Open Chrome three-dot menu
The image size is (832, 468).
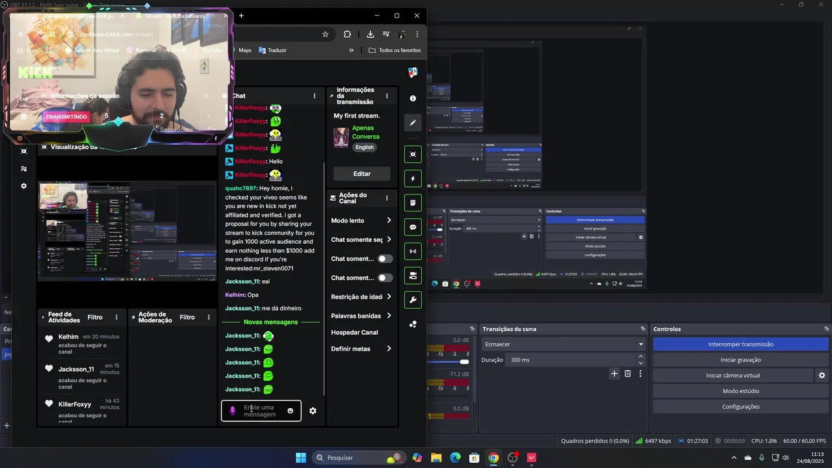pyautogui.click(x=417, y=34)
